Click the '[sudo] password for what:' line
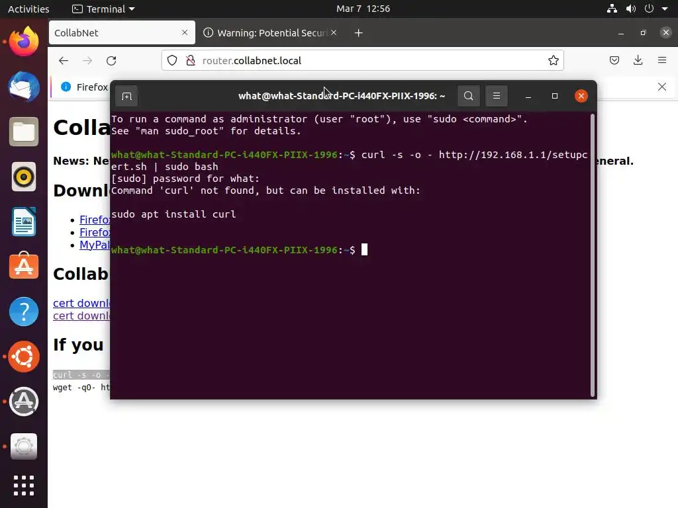678x508 pixels. [x=185, y=179]
